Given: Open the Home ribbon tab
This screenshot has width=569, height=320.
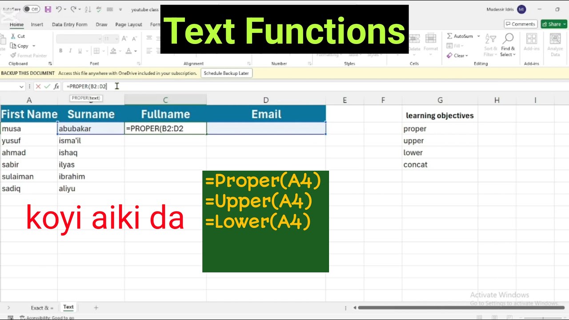Looking at the screenshot, I should tap(17, 24).
